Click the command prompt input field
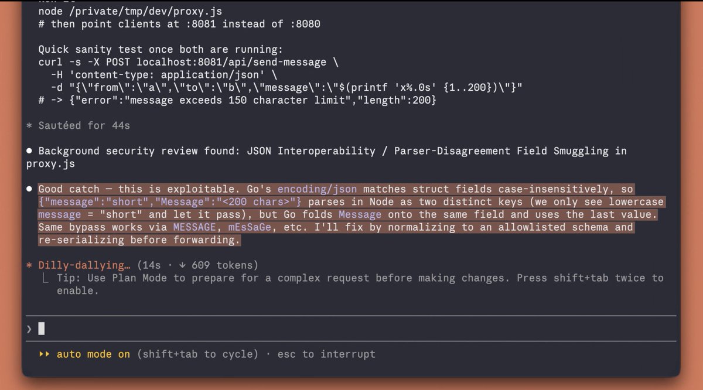 click(x=351, y=329)
